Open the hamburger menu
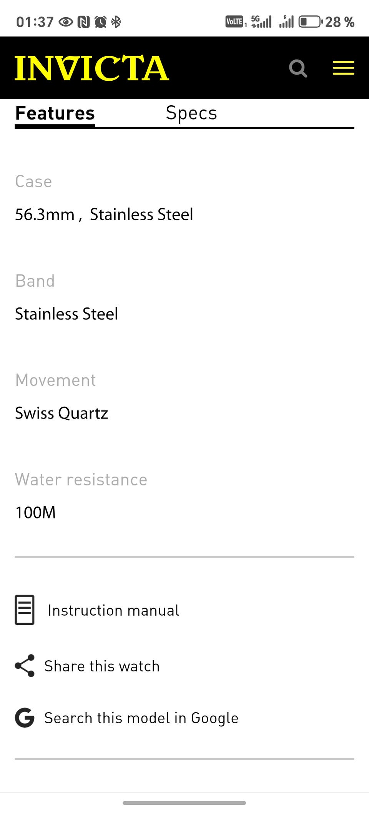The height and width of the screenshot is (814, 369). (343, 68)
